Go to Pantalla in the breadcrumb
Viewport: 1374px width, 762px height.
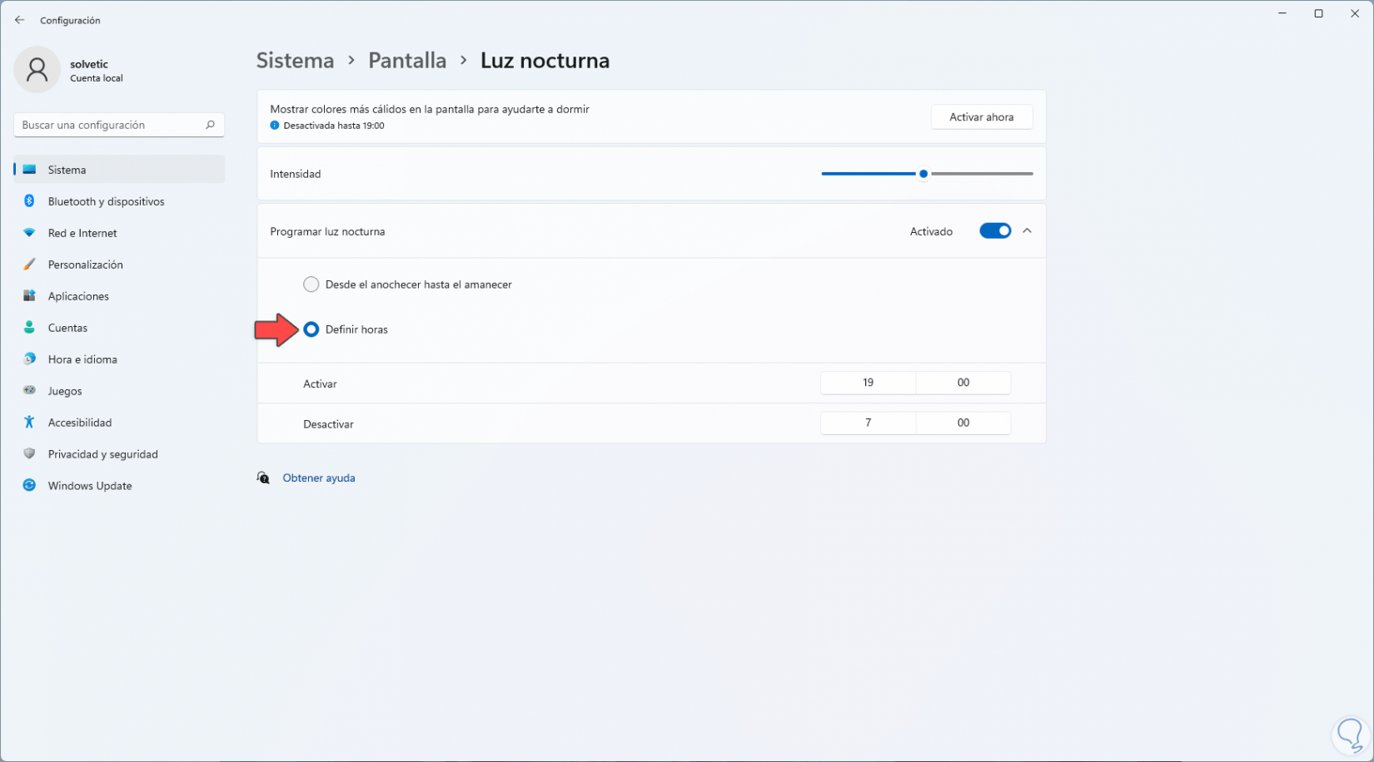pos(407,61)
